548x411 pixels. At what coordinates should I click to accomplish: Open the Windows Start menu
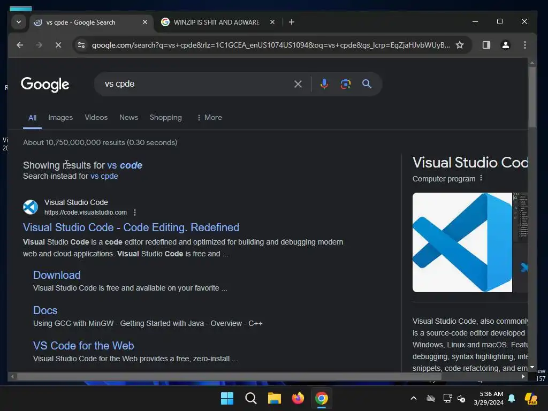(227, 398)
